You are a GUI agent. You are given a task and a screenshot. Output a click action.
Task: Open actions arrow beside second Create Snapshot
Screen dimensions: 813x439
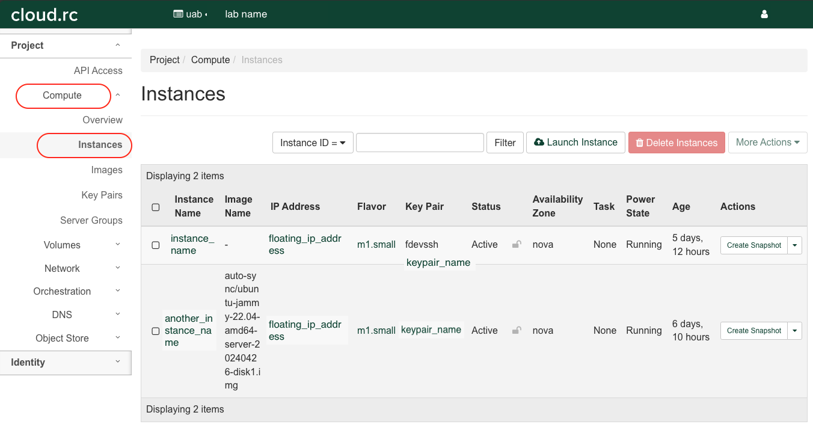[x=795, y=331]
